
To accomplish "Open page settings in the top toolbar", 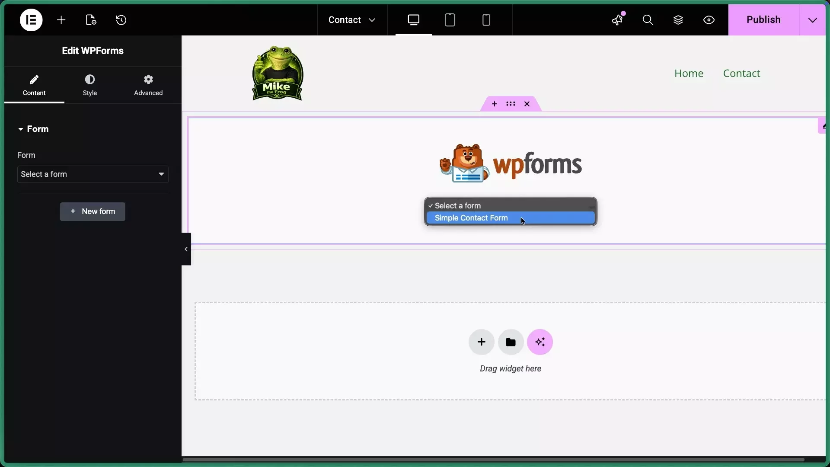I will point(91,20).
